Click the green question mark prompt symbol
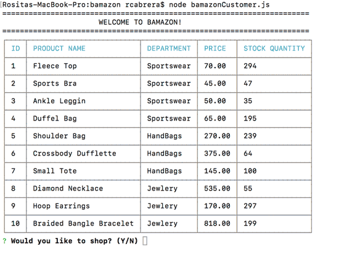The height and width of the screenshot is (276, 339). pos(4,241)
